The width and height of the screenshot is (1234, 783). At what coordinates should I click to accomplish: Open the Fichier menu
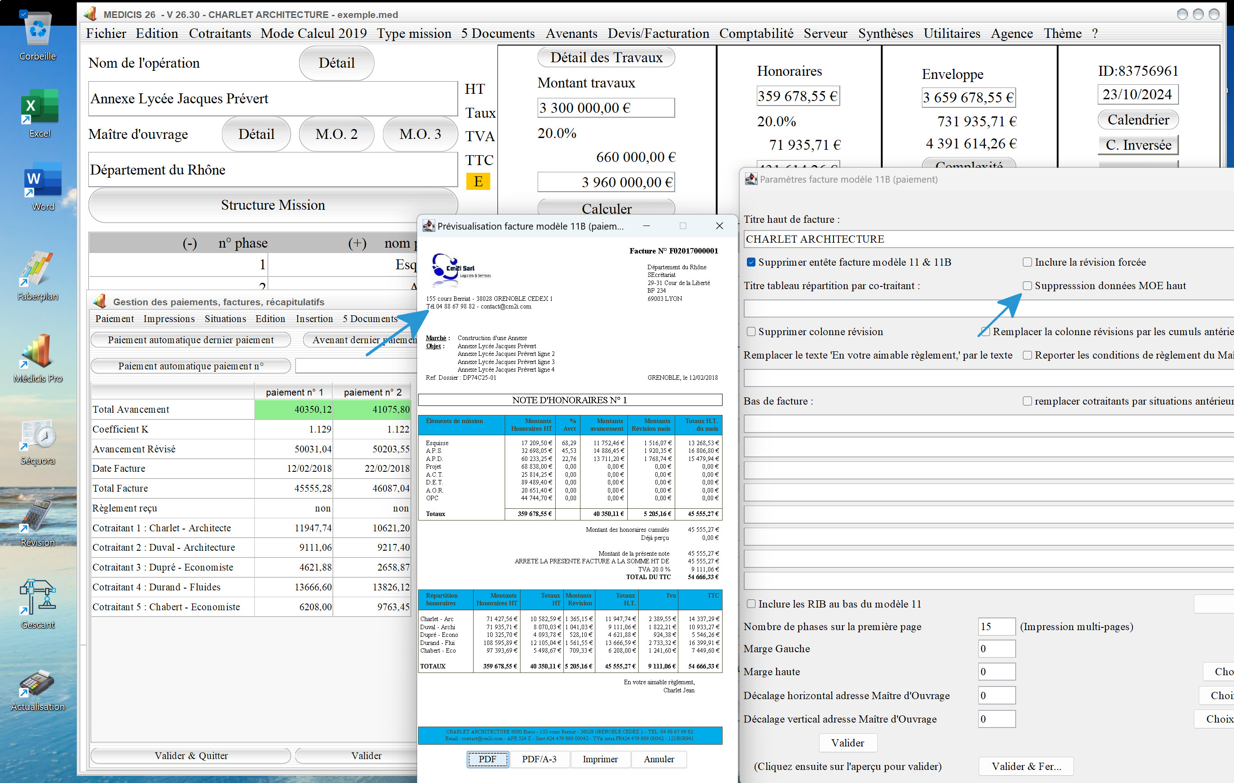pos(106,33)
